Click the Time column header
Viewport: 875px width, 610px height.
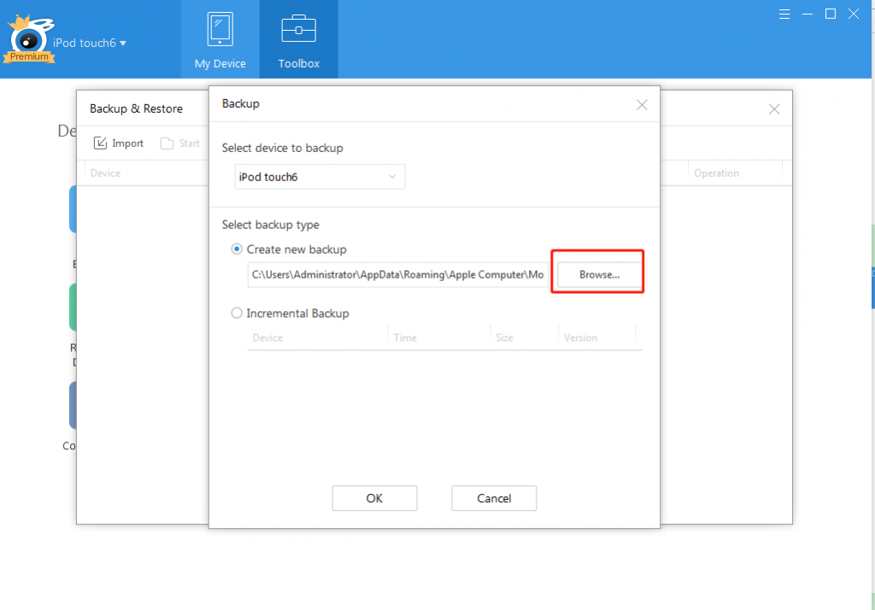(x=405, y=337)
